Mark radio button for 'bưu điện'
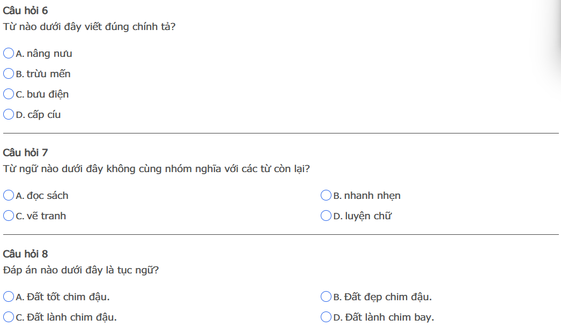Image resolution: width=561 pixels, height=334 pixels. point(9,94)
